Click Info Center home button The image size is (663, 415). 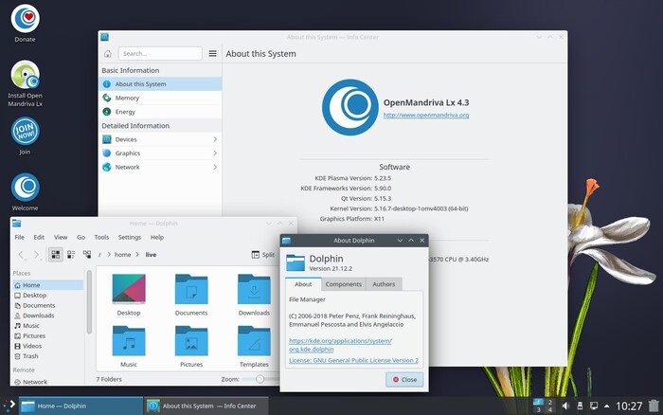[x=108, y=54]
